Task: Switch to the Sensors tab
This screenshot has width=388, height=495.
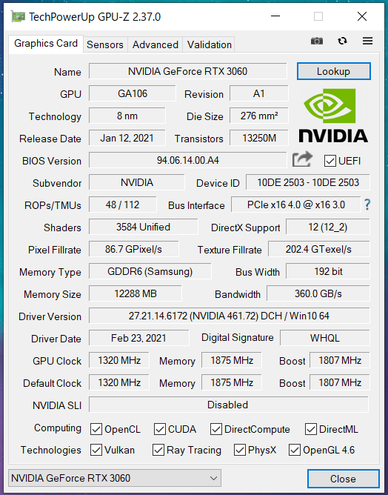Action: (105, 44)
